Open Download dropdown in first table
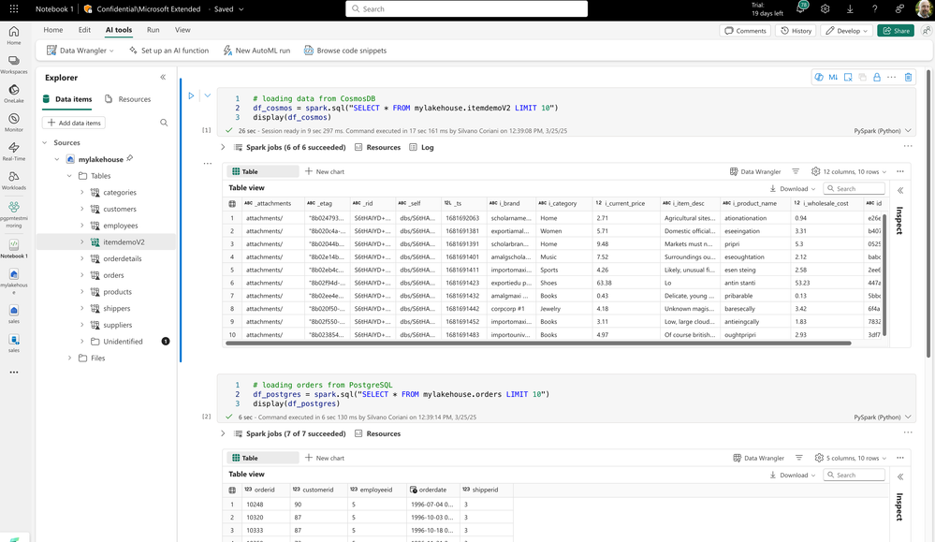The image size is (935, 542). tap(793, 188)
